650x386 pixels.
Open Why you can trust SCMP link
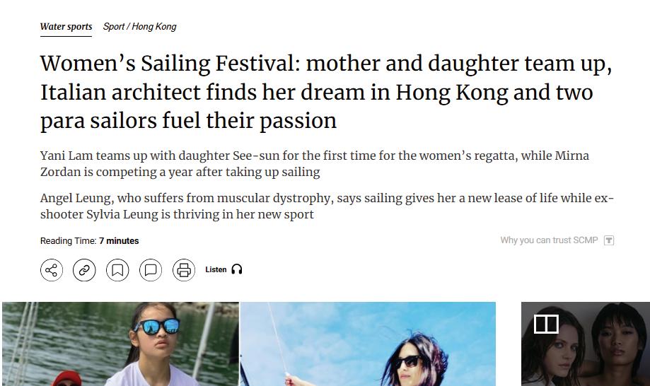tap(549, 240)
